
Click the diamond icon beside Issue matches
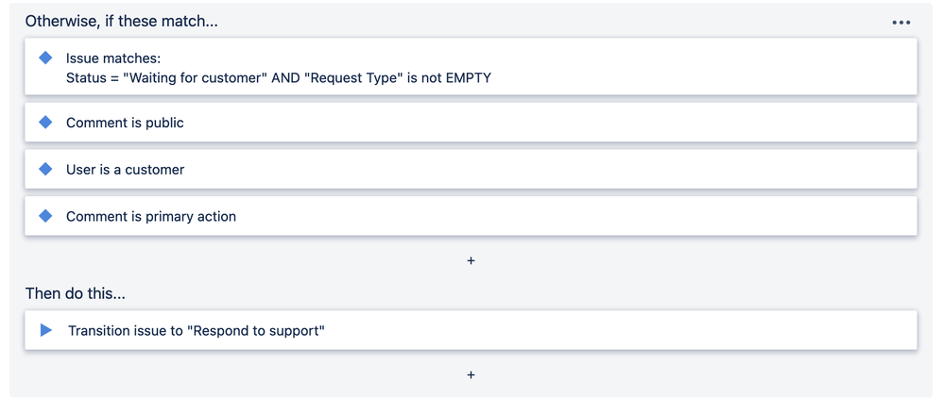(x=45, y=58)
